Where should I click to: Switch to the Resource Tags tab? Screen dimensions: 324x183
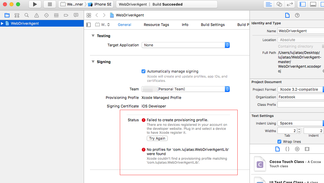[157, 25]
